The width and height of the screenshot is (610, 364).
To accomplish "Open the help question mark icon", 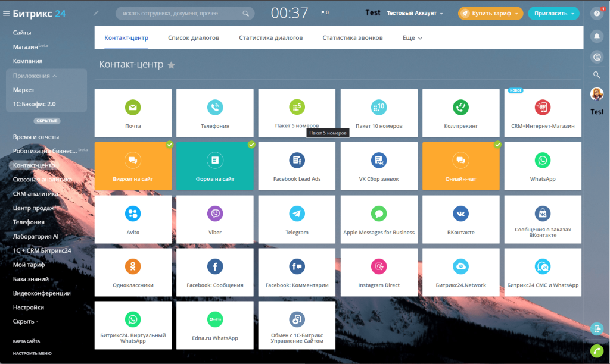I will pyautogui.click(x=596, y=13).
